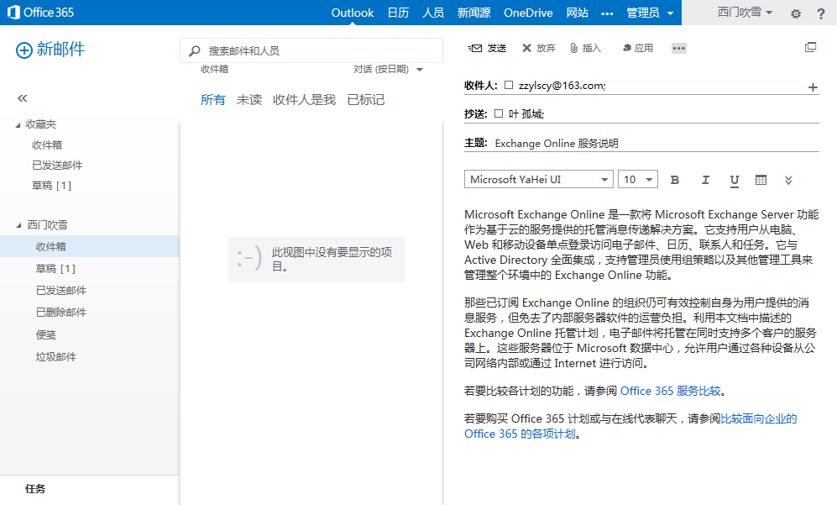Viewport: 837px width, 505px height.
Task: Open the Microsoft YaHei UI font dropdown
Action: pyautogui.click(x=538, y=180)
